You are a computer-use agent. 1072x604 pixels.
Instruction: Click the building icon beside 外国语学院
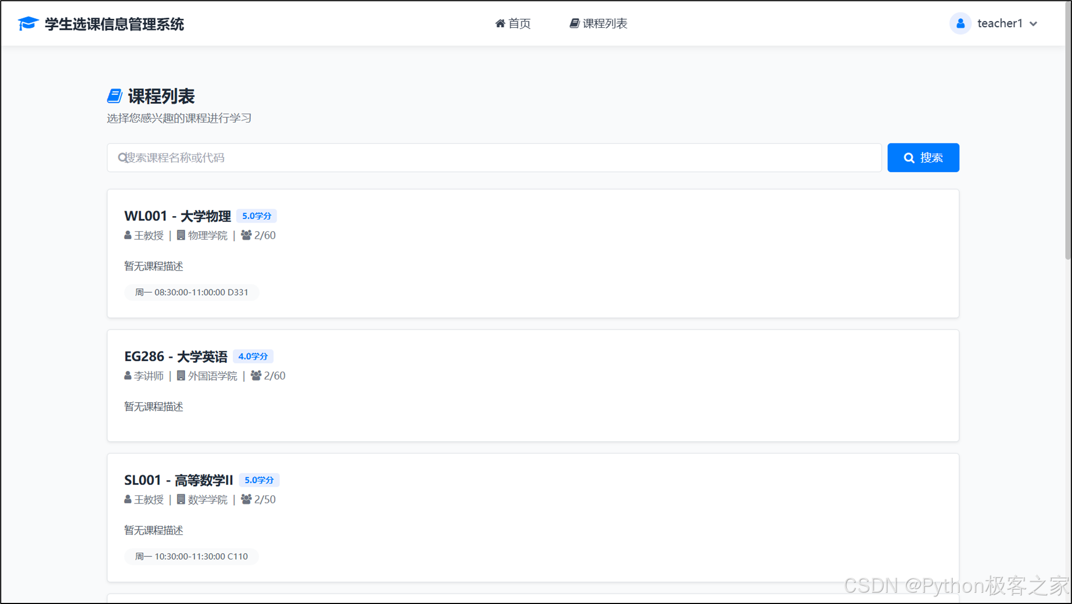(x=181, y=376)
